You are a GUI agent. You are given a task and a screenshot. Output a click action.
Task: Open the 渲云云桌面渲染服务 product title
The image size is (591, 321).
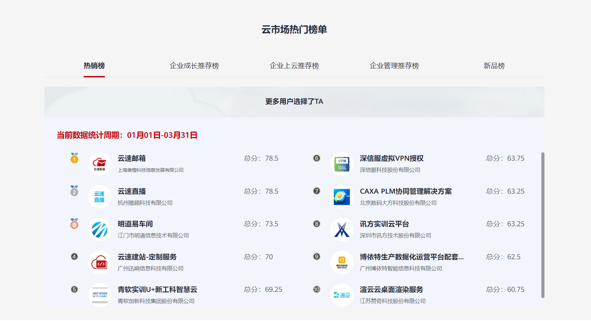[391, 289]
